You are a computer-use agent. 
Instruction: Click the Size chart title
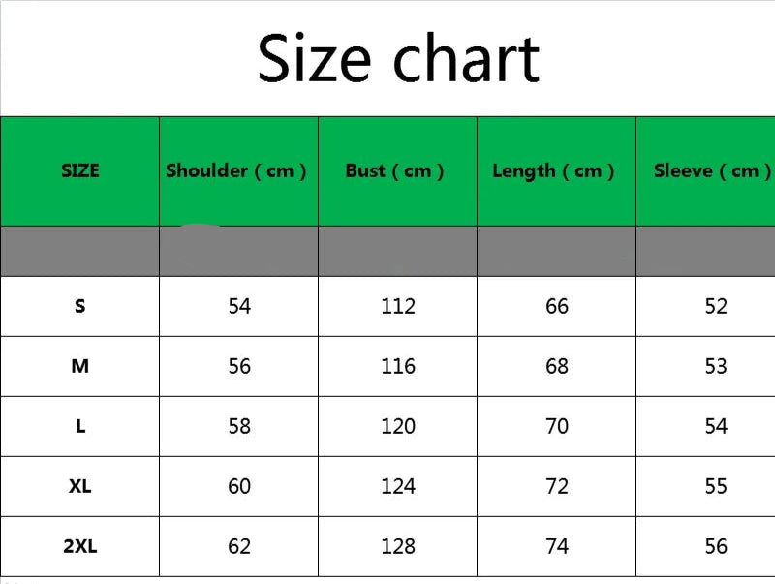(x=397, y=58)
